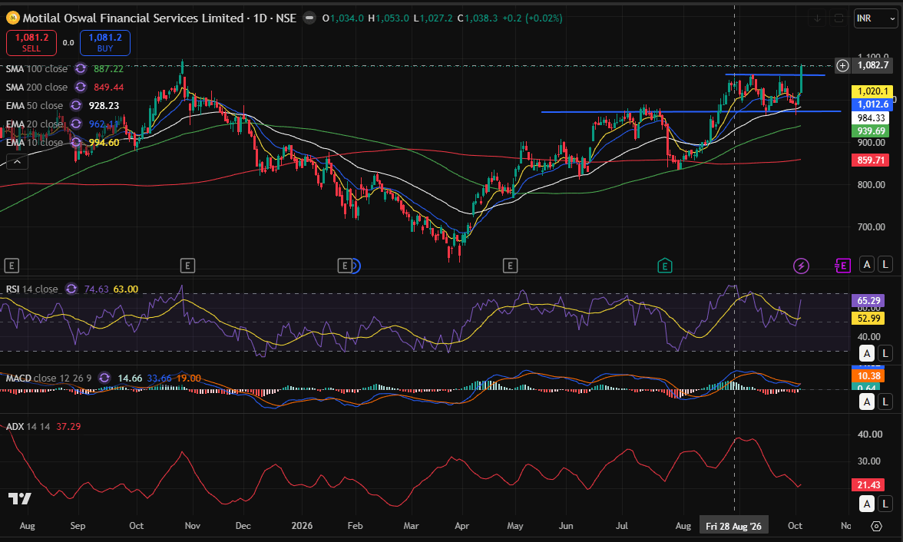
Task: Toggle auto scale A on MACD pane
Action: pyautogui.click(x=867, y=402)
